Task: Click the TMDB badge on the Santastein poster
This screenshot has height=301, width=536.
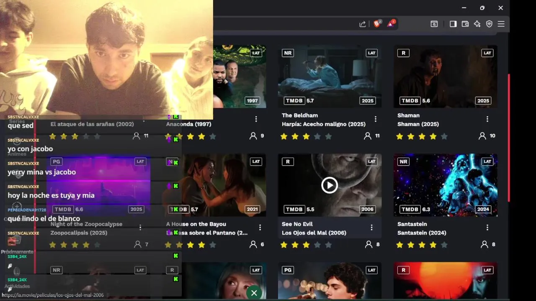Action: (x=410, y=209)
